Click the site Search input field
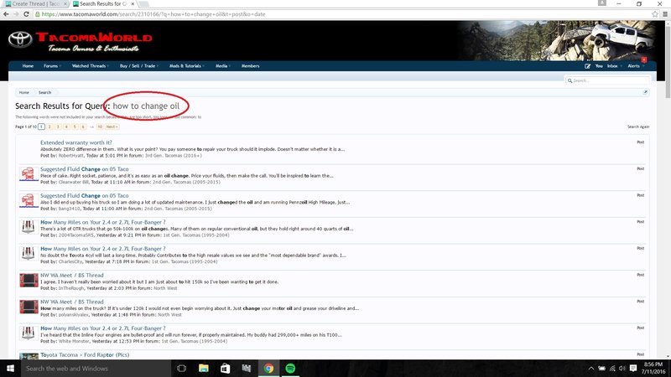 [607, 80]
